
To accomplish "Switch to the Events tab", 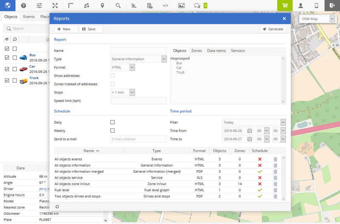I will [29, 17].
